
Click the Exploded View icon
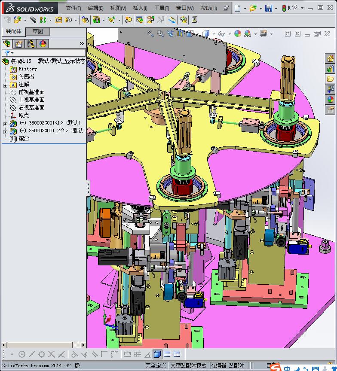(150, 20)
